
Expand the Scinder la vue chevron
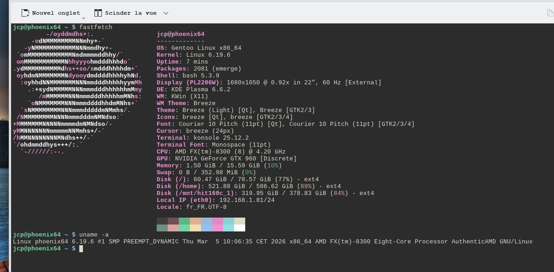tap(166, 13)
